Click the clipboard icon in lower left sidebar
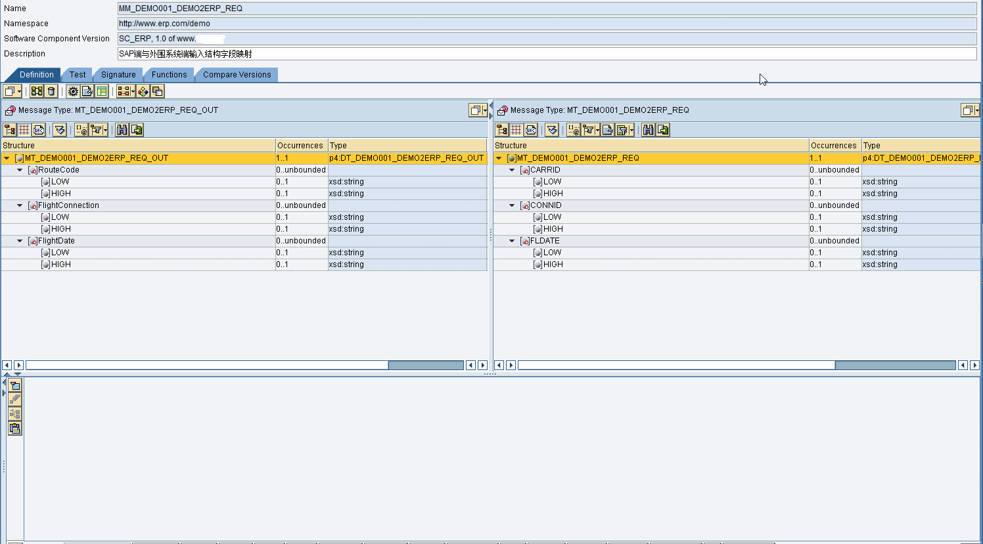The height and width of the screenshot is (544, 983). pyautogui.click(x=15, y=429)
